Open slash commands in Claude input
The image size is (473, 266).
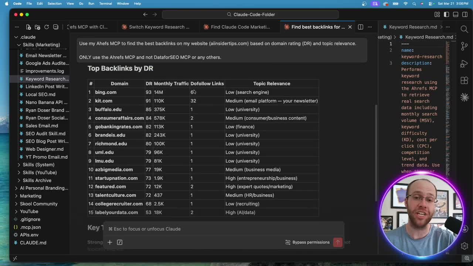point(120,242)
